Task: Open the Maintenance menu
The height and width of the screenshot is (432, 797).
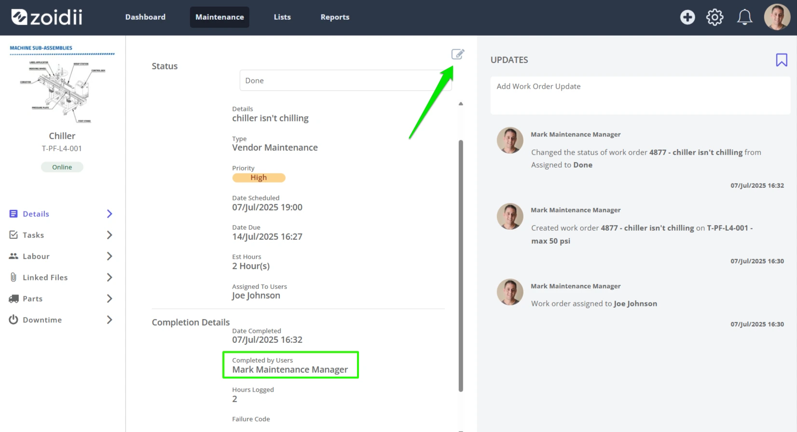Action: pos(220,17)
